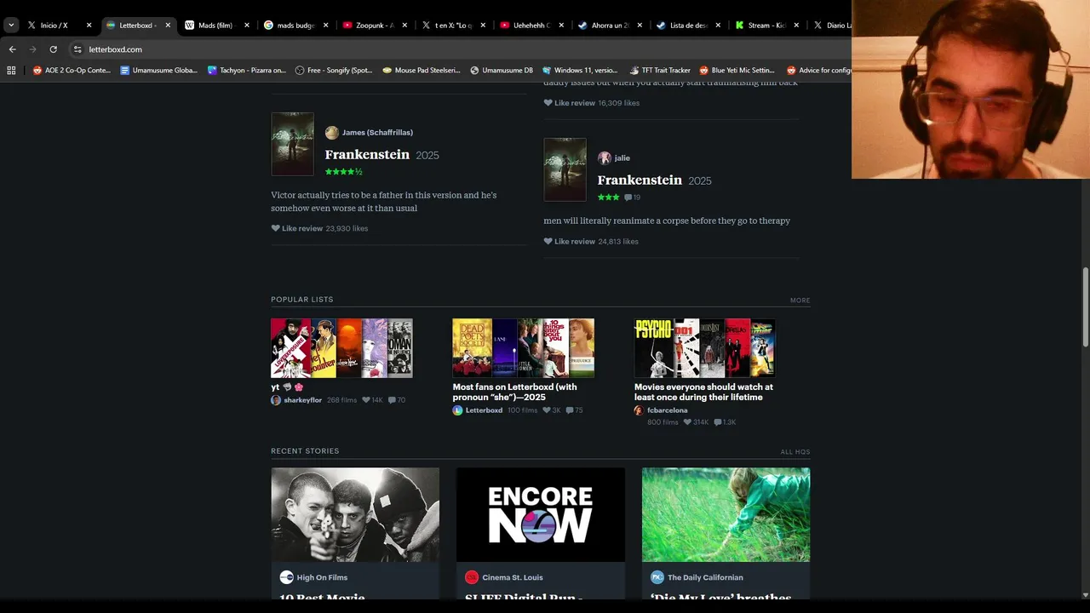Open The Daily Californian story image
1090x613 pixels.
point(726,514)
